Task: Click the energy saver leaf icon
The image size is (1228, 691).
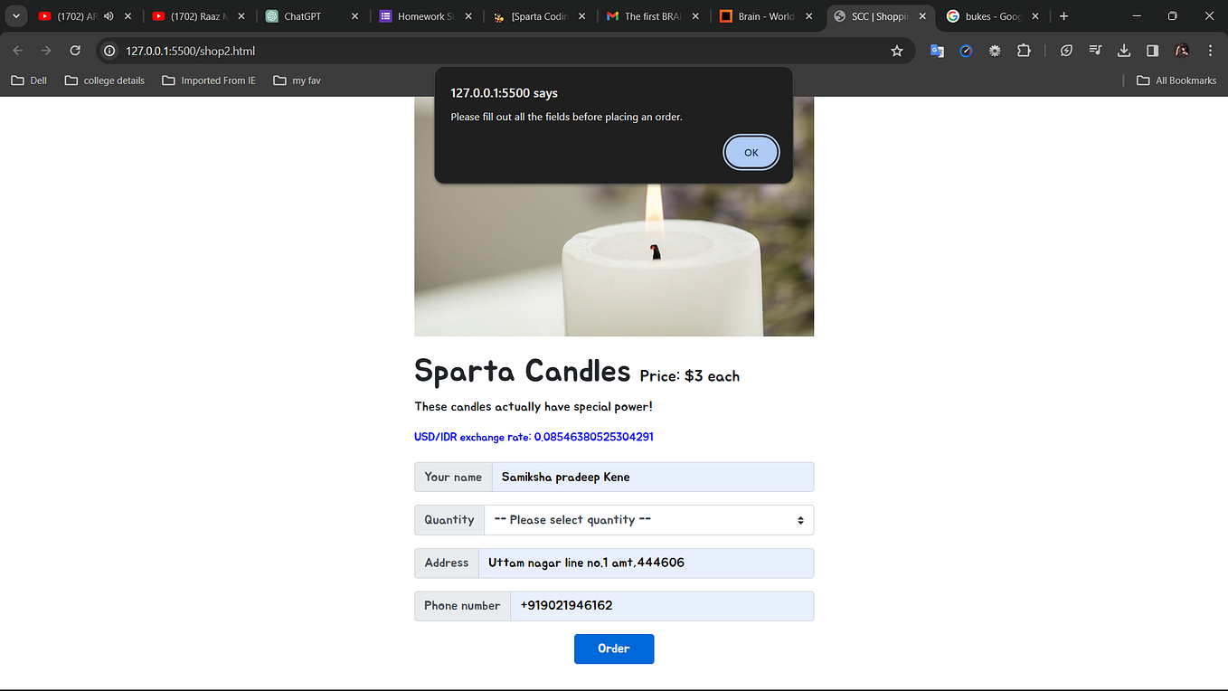Action: click(1066, 51)
